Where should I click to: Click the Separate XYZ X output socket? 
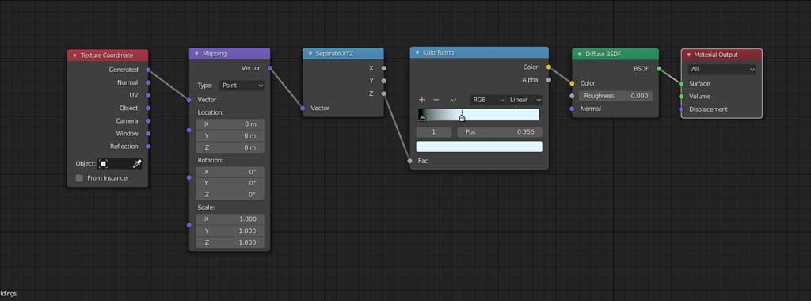click(383, 68)
